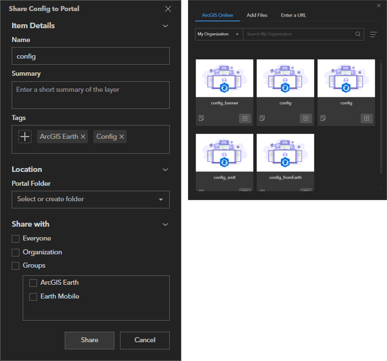Enable the Groups checkbox
This screenshot has width=387, height=361.
pos(15,266)
